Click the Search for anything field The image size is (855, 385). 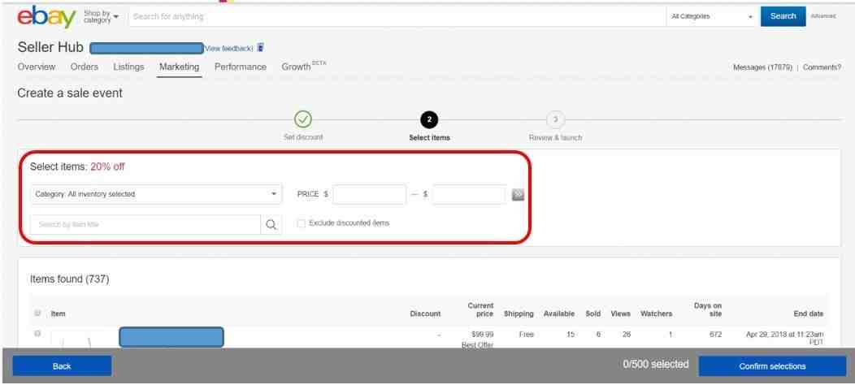(x=397, y=16)
